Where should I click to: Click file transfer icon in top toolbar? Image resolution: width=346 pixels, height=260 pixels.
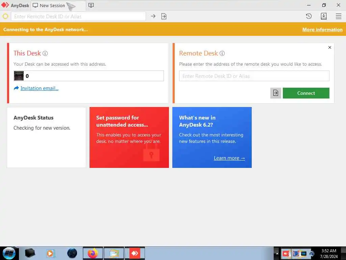[164, 16]
